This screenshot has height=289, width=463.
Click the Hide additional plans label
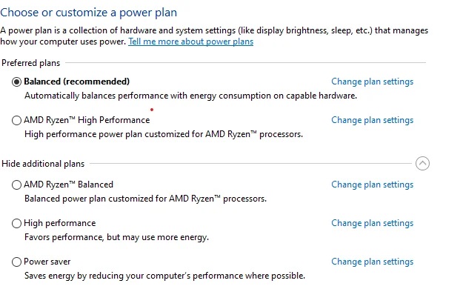point(43,164)
